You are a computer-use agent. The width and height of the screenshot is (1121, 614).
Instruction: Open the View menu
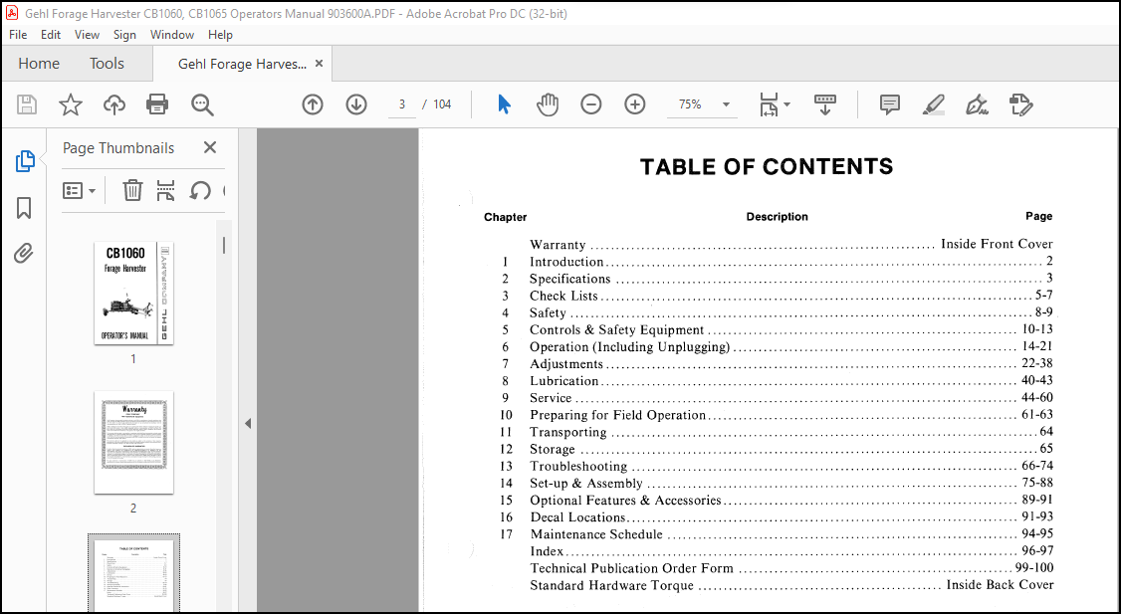[x=88, y=34]
